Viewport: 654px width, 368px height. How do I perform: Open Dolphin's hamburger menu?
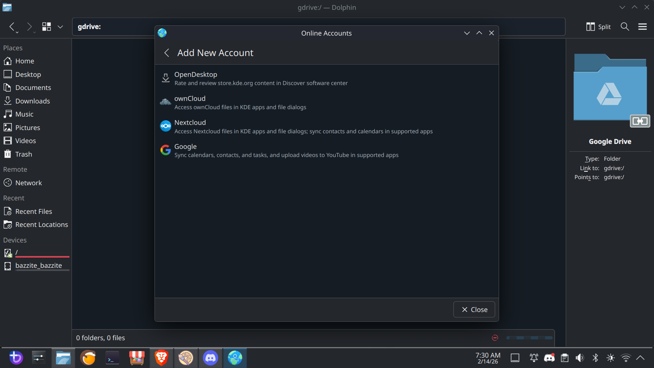point(643,27)
